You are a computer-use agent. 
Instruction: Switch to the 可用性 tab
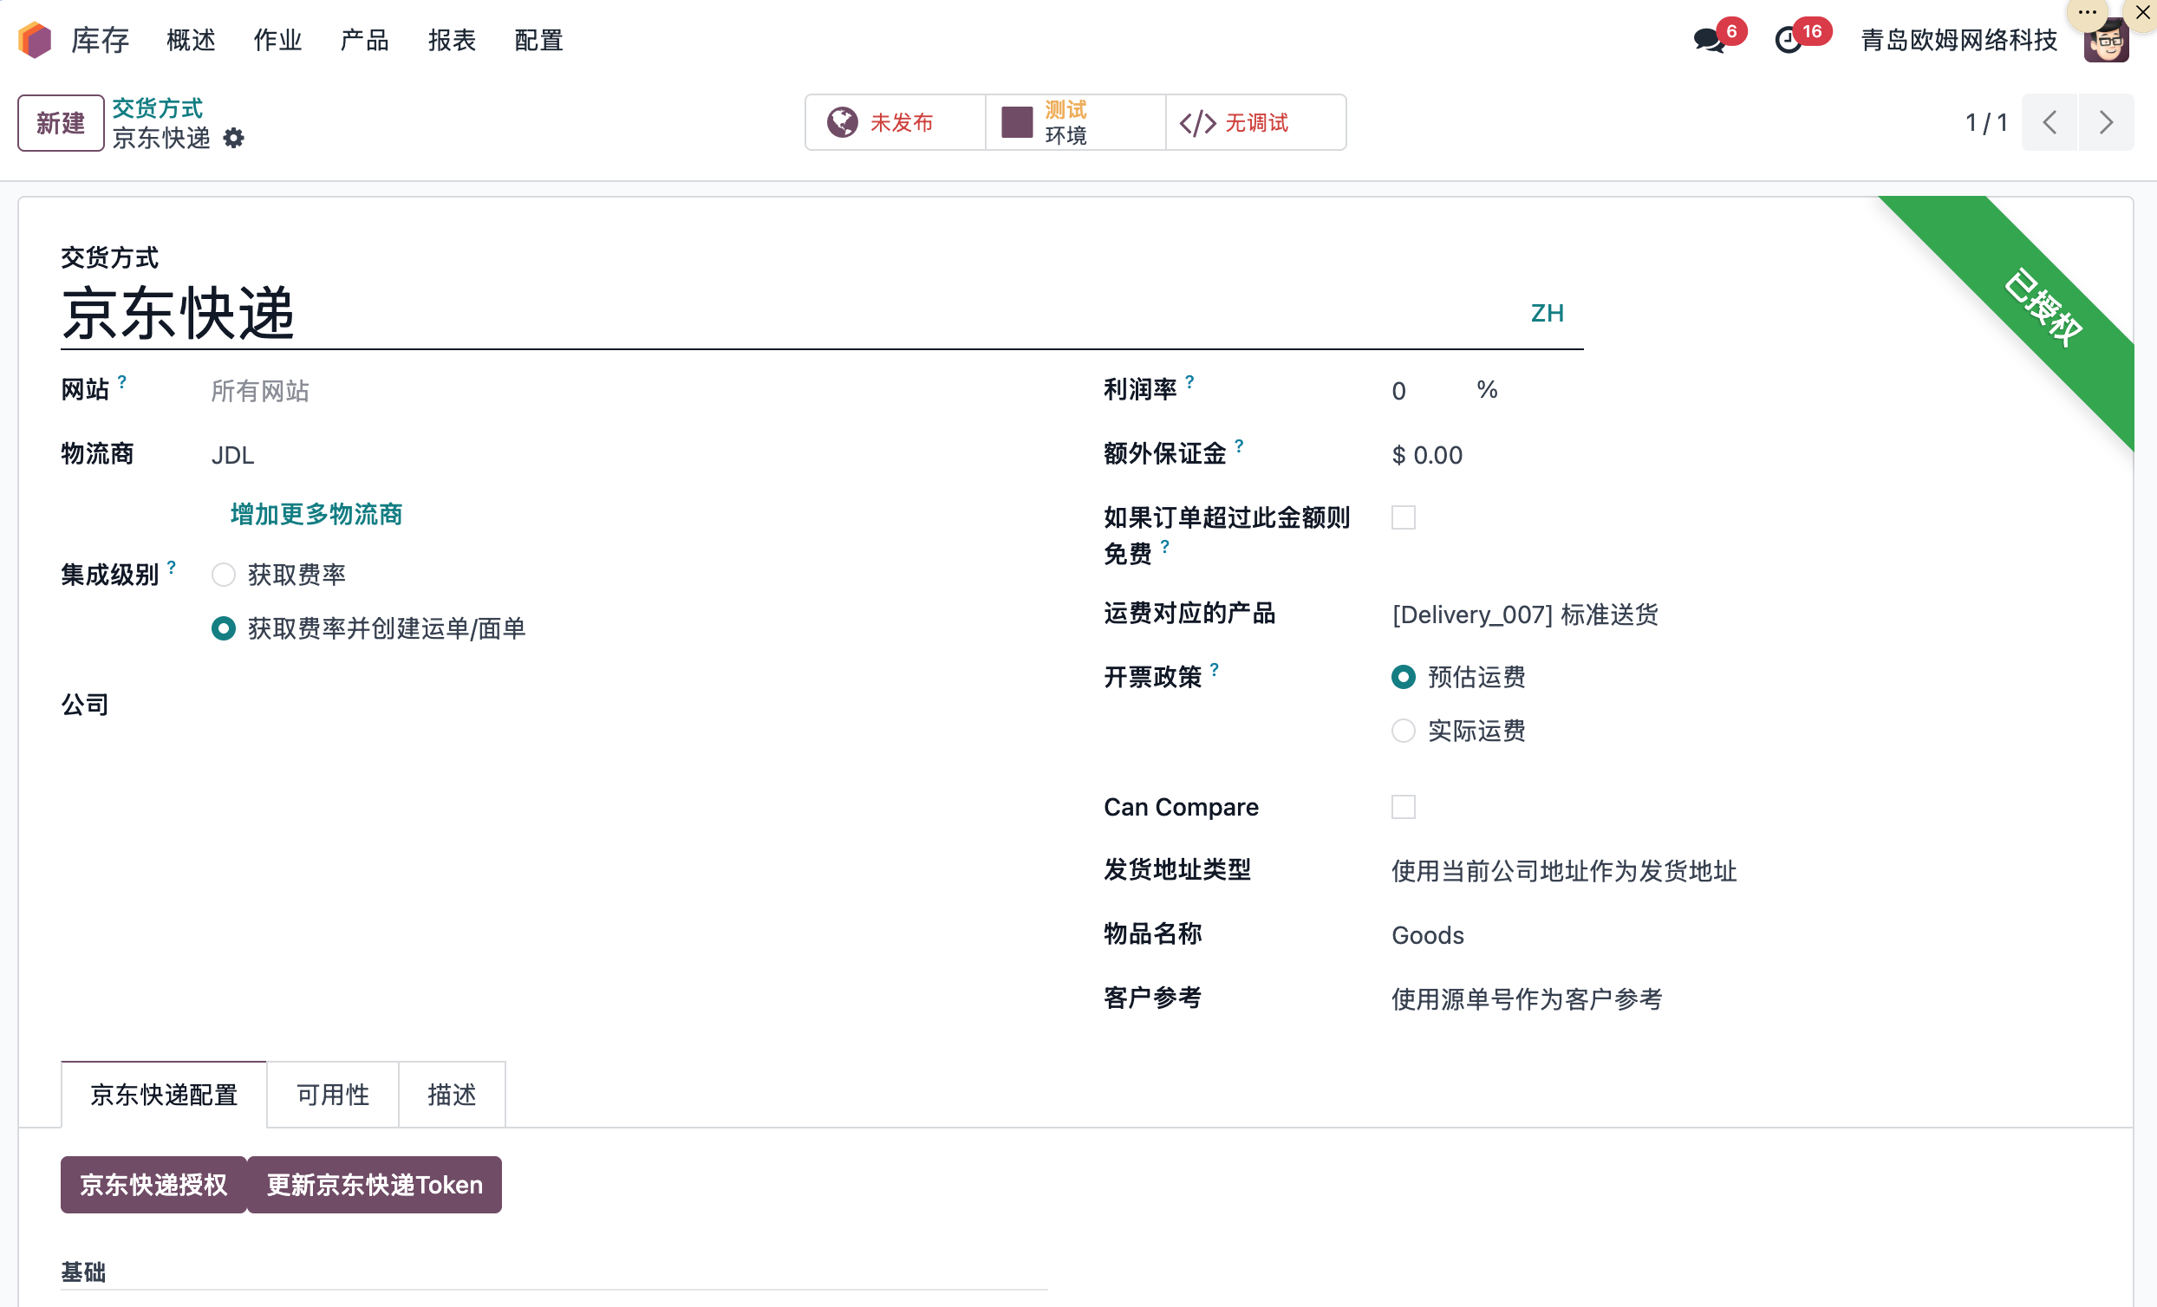[332, 1095]
